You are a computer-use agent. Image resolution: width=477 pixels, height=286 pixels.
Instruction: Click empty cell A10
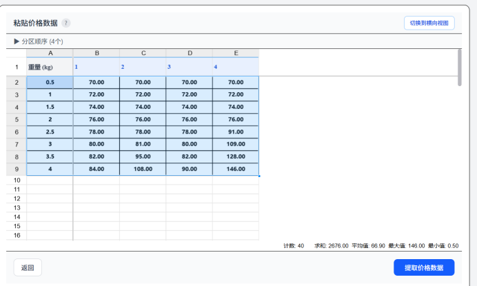click(x=50, y=180)
